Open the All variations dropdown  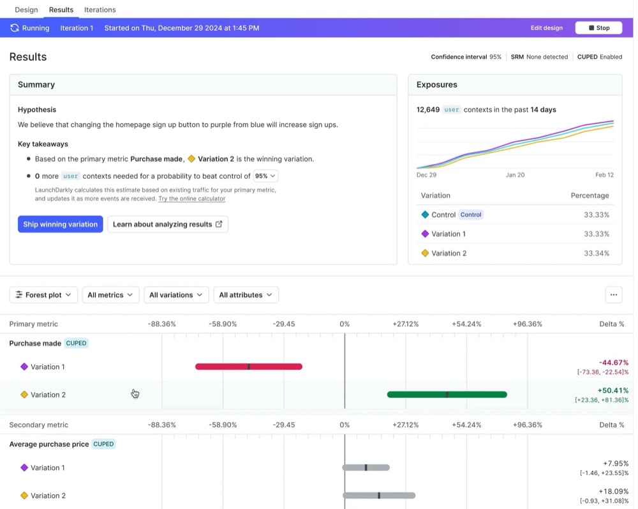click(x=176, y=294)
